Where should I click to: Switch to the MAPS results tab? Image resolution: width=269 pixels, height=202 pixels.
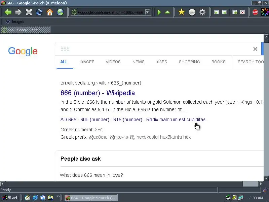[x=162, y=62]
